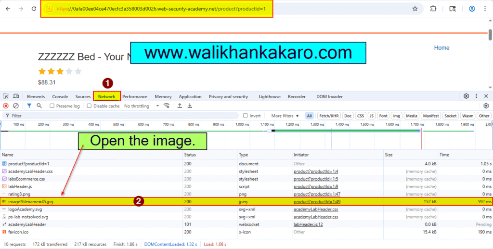Filter requests by Media type
This screenshot has width=493, height=249.
[412, 116]
